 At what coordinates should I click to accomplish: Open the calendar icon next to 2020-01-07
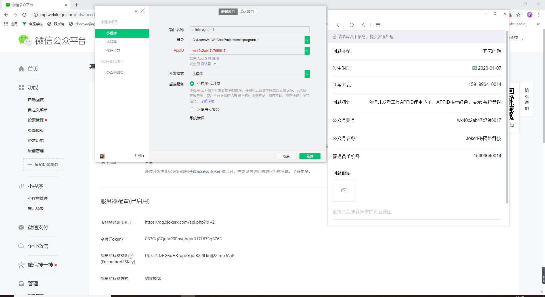(x=474, y=68)
